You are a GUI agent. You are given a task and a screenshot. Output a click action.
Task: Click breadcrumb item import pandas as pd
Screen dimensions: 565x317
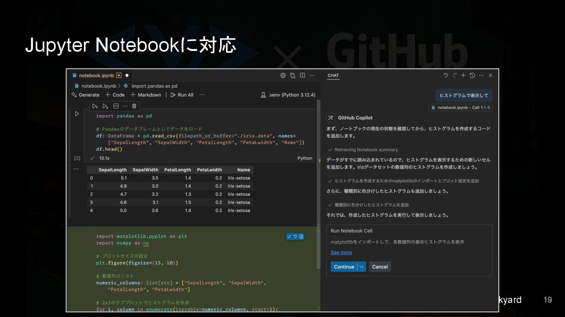154,86
